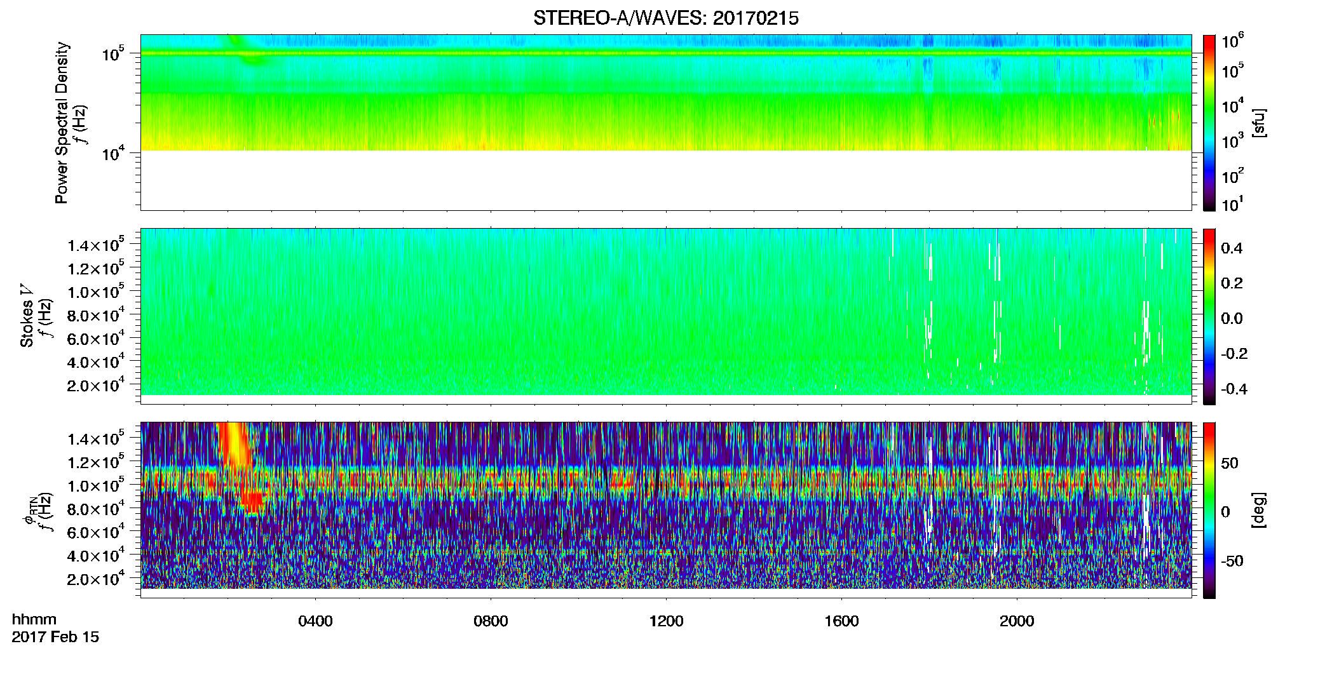Click the 2000 time tick label
This screenshot has width=1332, height=686.
pos(1017,621)
